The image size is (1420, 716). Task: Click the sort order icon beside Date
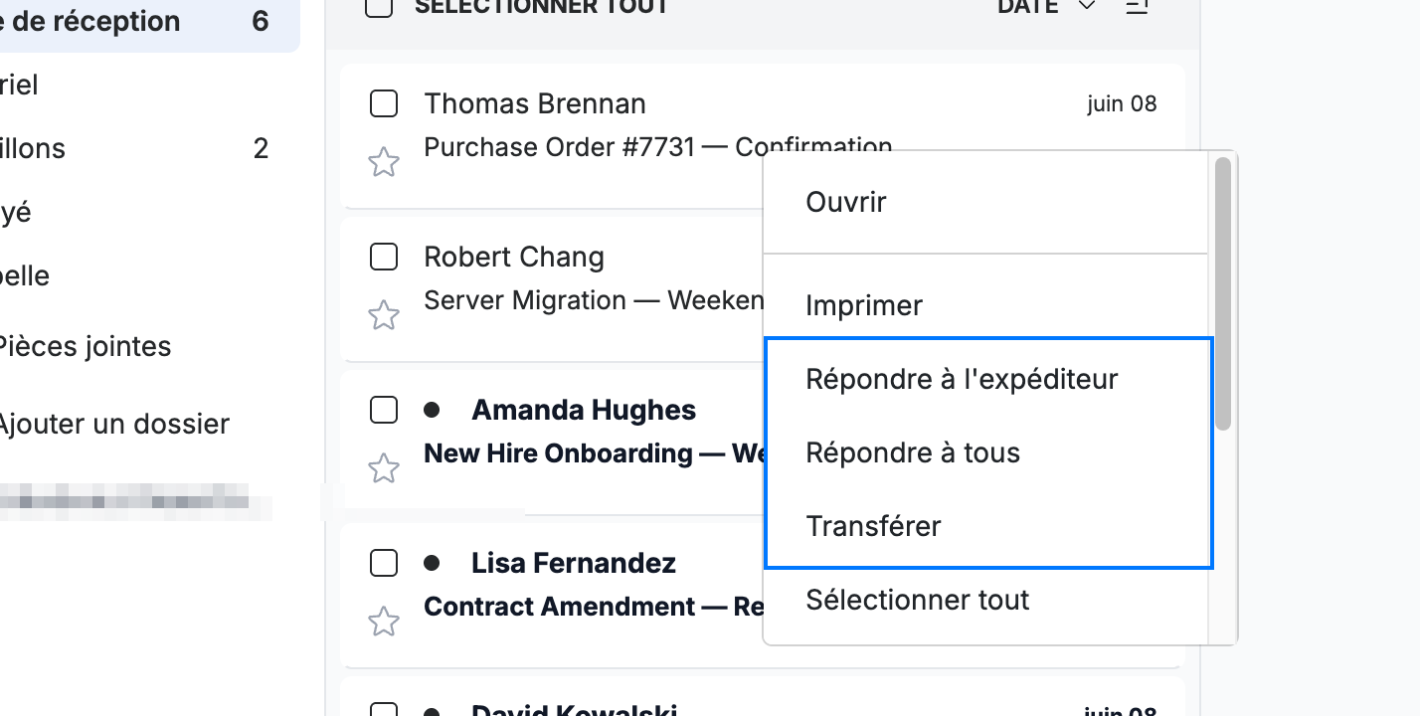tap(1137, 6)
